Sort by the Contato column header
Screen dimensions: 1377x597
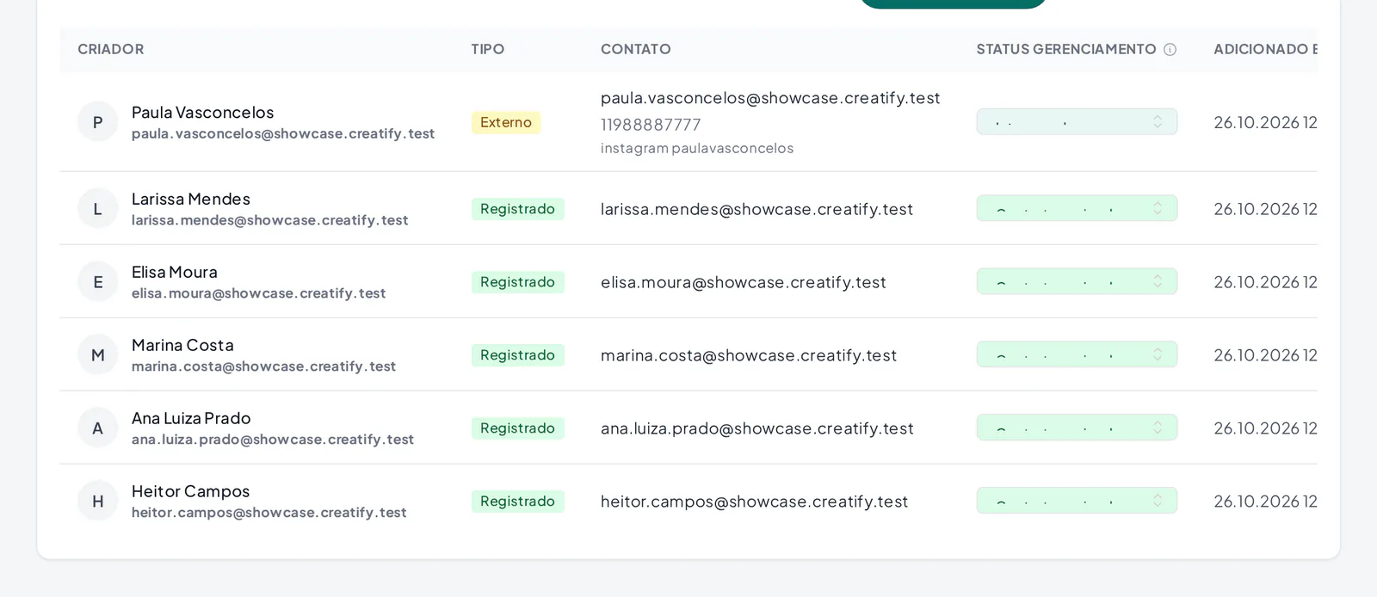[x=636, y=50]
